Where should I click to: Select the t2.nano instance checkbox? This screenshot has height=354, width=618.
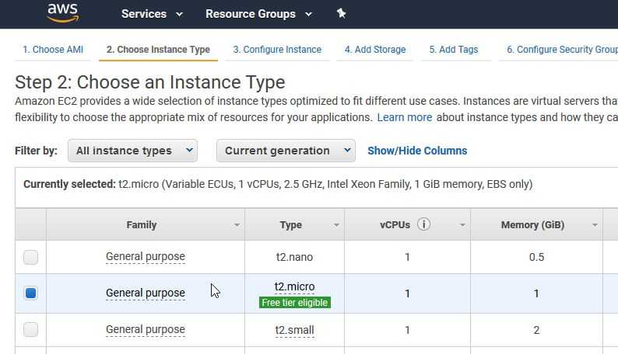tap(30, 257)
